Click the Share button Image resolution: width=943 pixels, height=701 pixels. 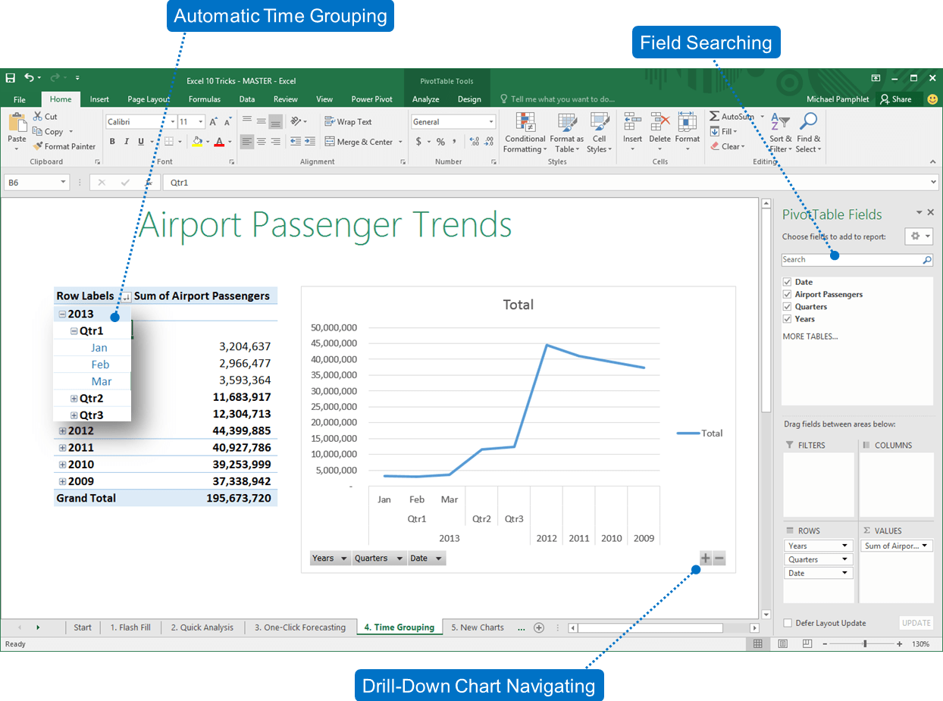pyautogui.click(x=895, y=99)
